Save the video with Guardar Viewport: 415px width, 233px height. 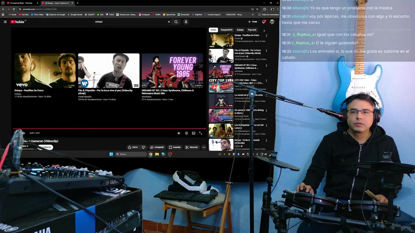pyautogui.click(x=175, y=147)
